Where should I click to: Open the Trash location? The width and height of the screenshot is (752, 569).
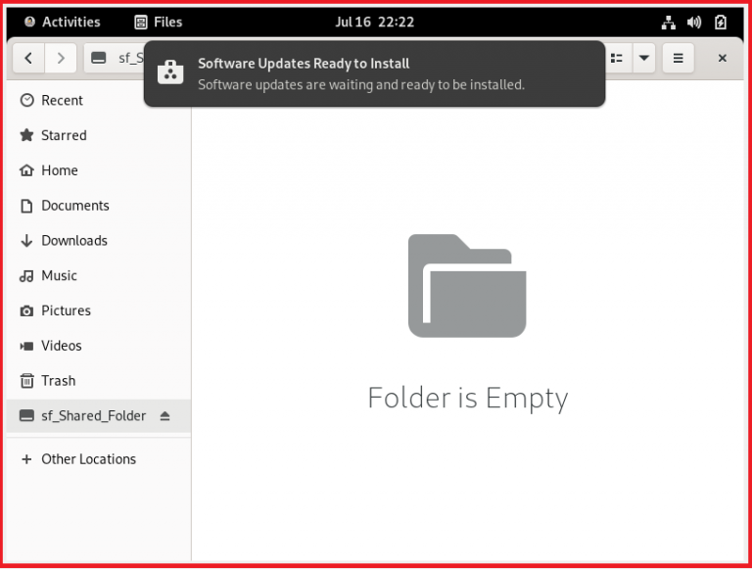click(x=58, y=381)
